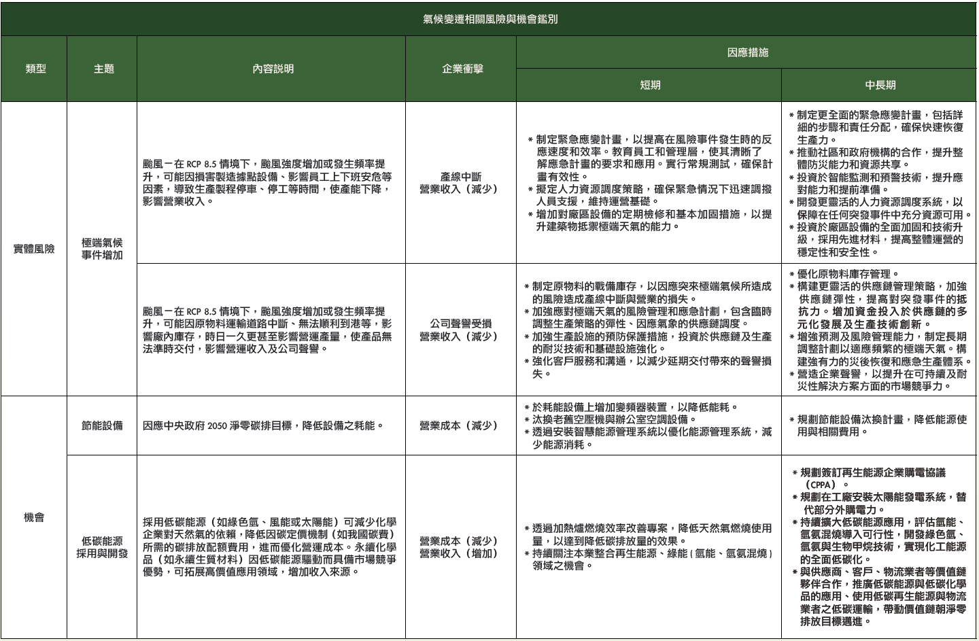Click the table title 氣候變遷相關風險與機會鑑別
Viewport: 979px width, 641px height.
point(489,18)
